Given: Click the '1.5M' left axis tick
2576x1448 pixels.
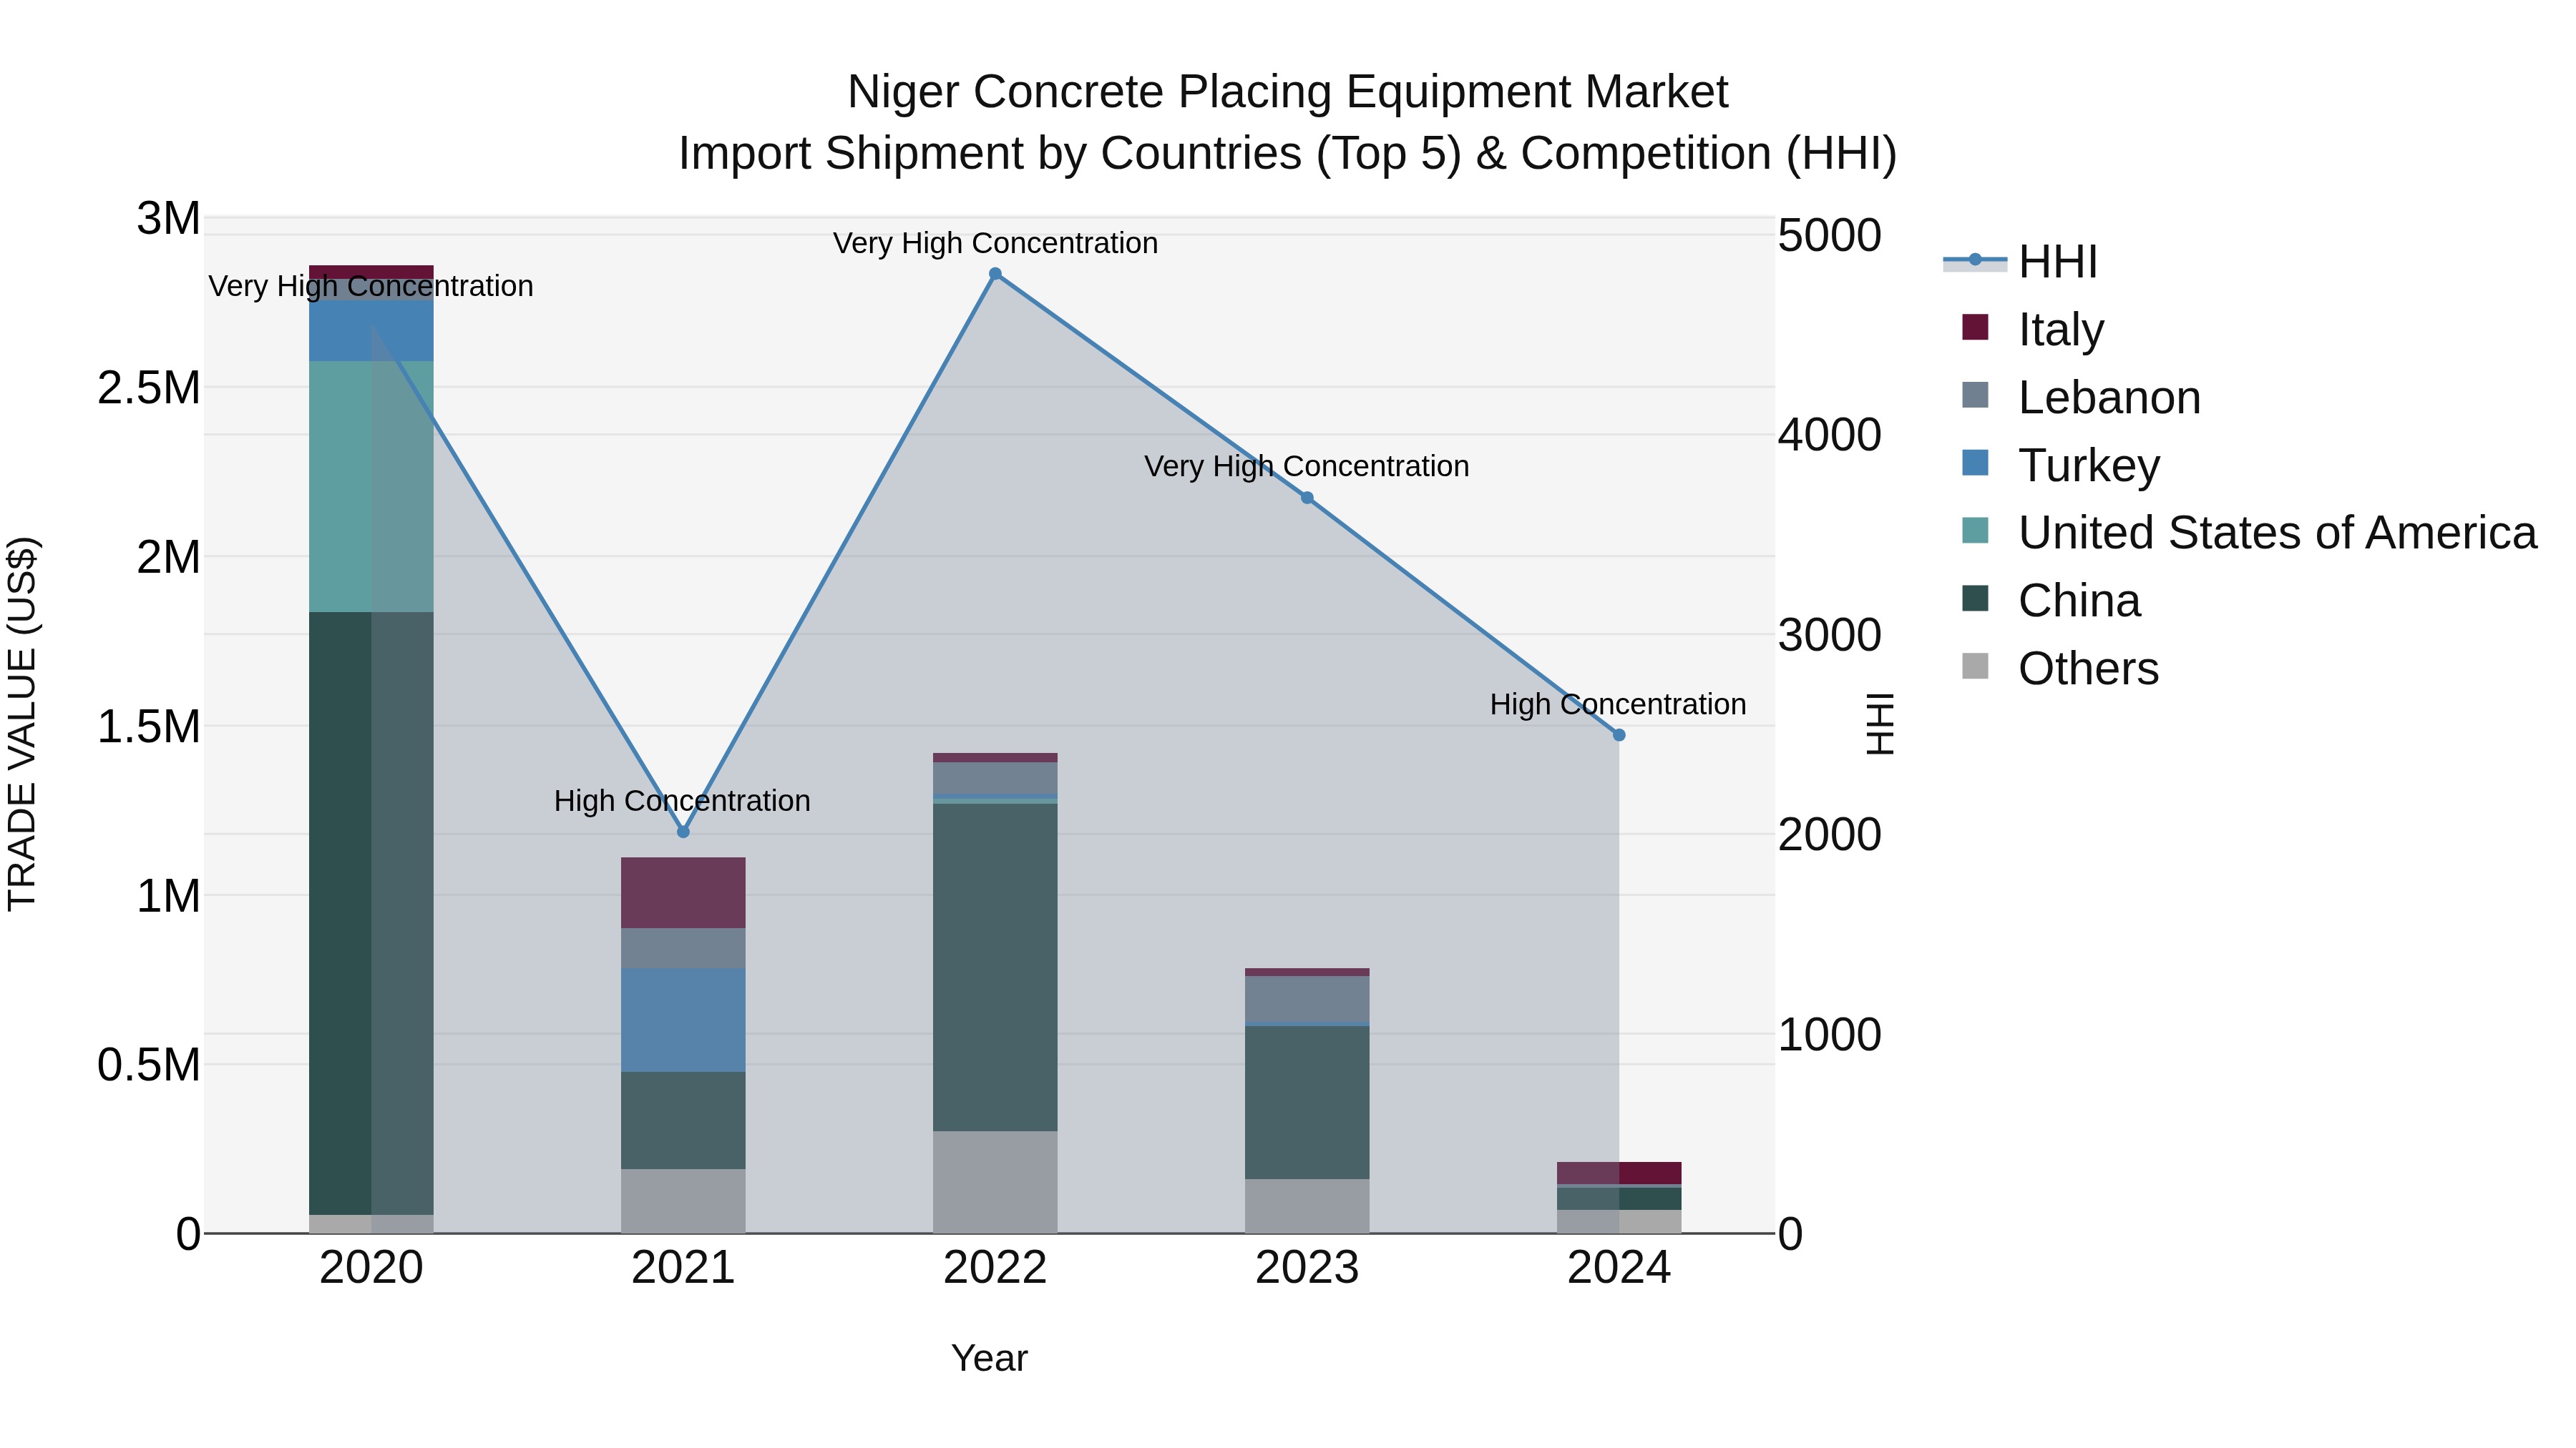Looking at the screenshot, I should point(149,727).
